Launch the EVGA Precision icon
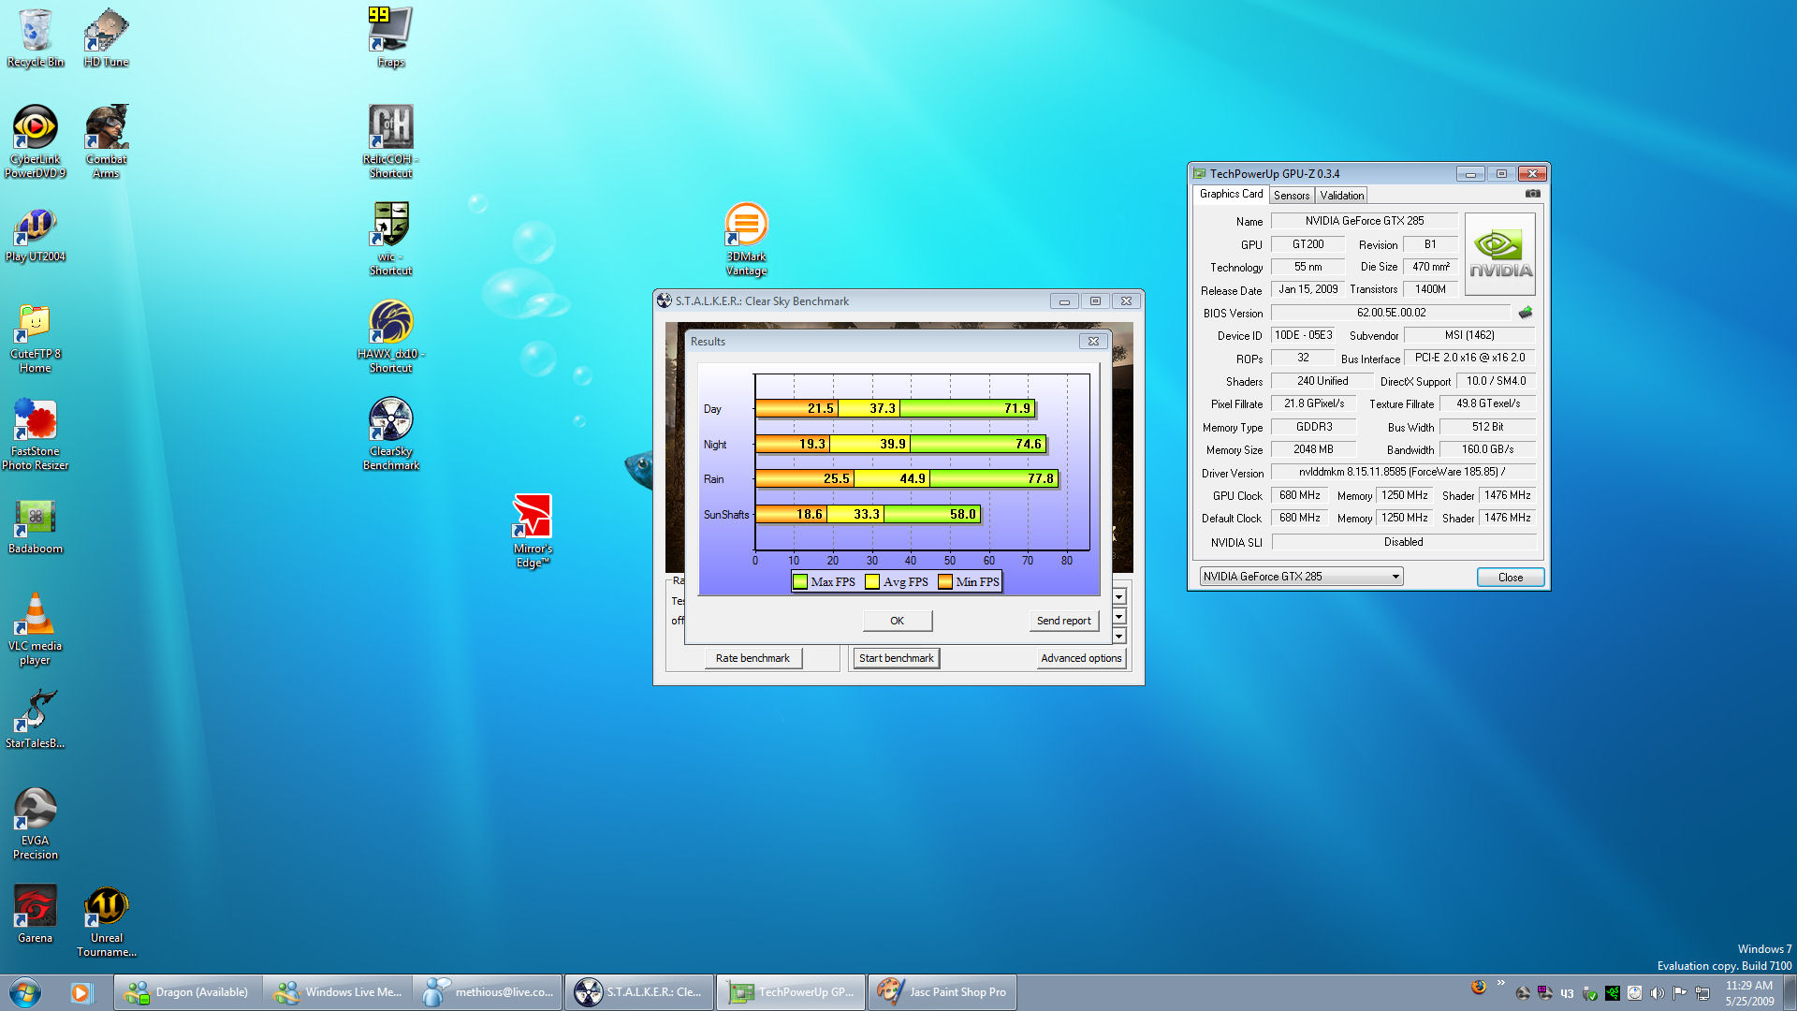Screen dimensions: 1797x1011 click(35, 824)
